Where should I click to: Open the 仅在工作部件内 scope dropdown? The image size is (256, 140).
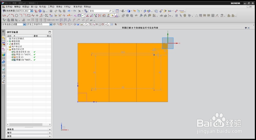(x=51, y=24)
